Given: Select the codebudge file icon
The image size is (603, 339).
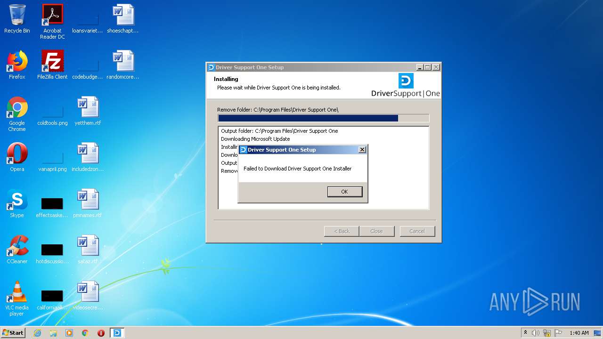Looking at the screenshot, I should tap(88, 67).
